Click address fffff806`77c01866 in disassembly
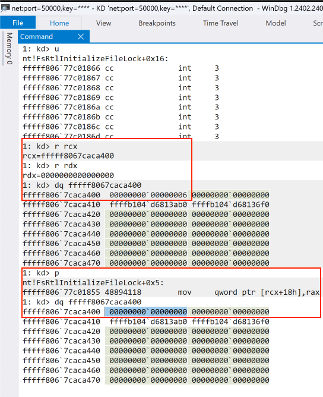This screenshot has height=397, width=323. pos(61,68)
